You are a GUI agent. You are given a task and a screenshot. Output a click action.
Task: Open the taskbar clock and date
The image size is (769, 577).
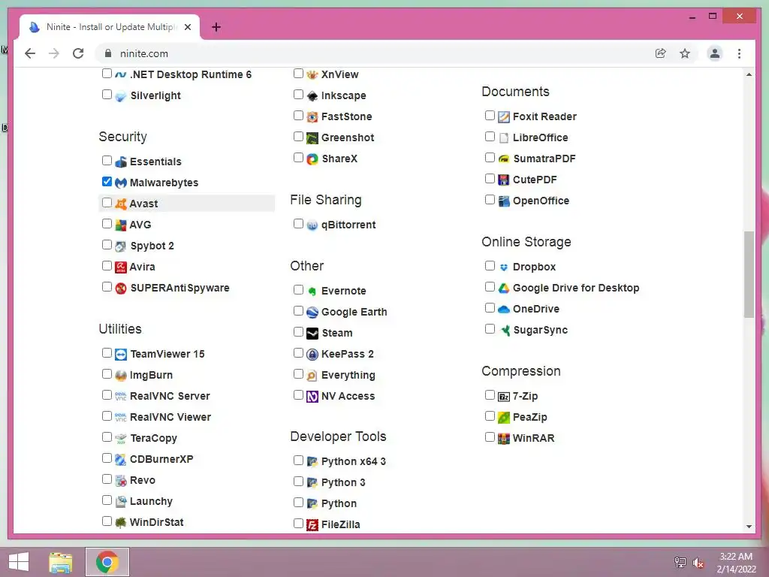736,563
